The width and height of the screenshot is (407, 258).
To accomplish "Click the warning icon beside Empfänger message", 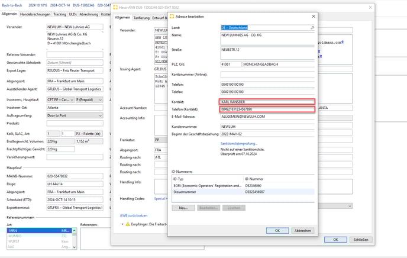I will coord(128,224).
